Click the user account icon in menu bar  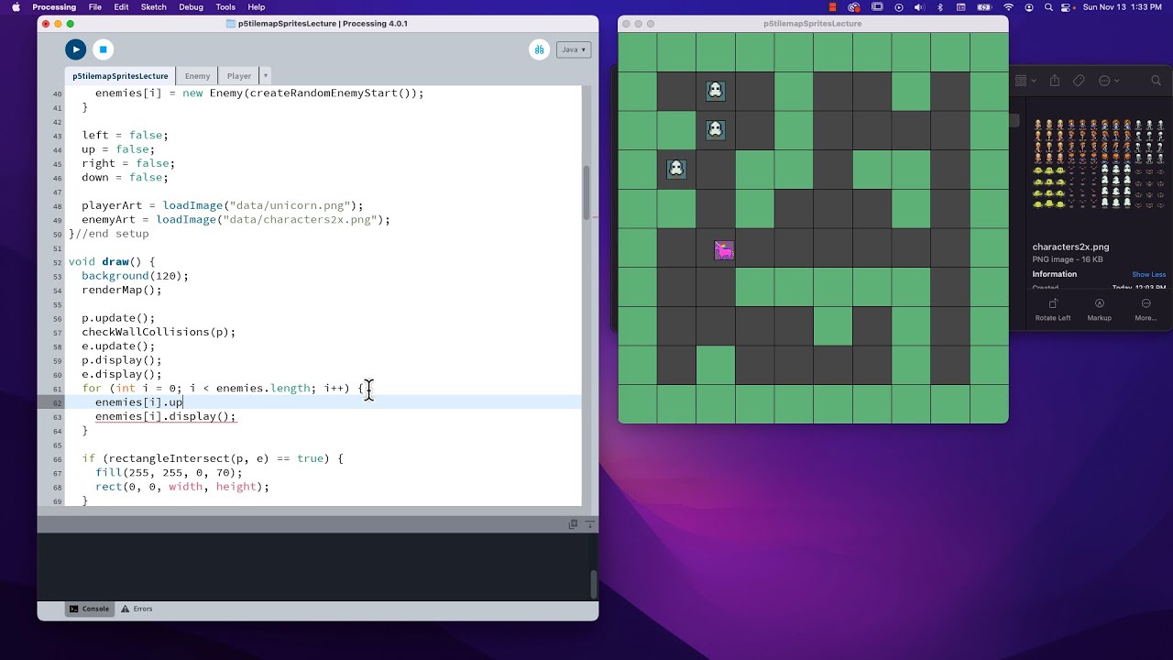1029,7
